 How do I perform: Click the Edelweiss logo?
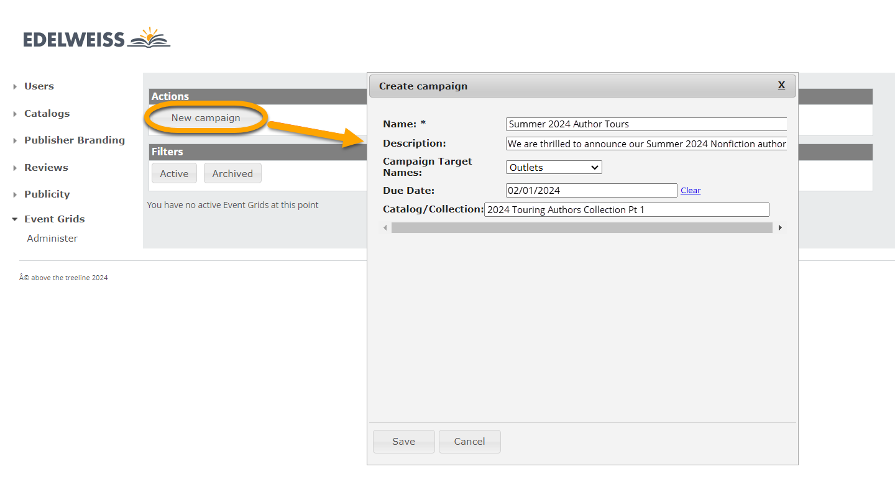[x=97, y=39]
